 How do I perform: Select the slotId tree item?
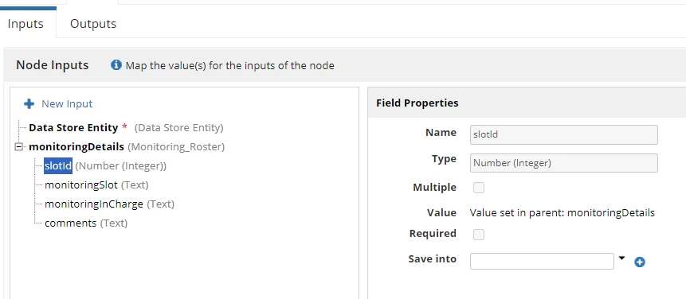57,166
